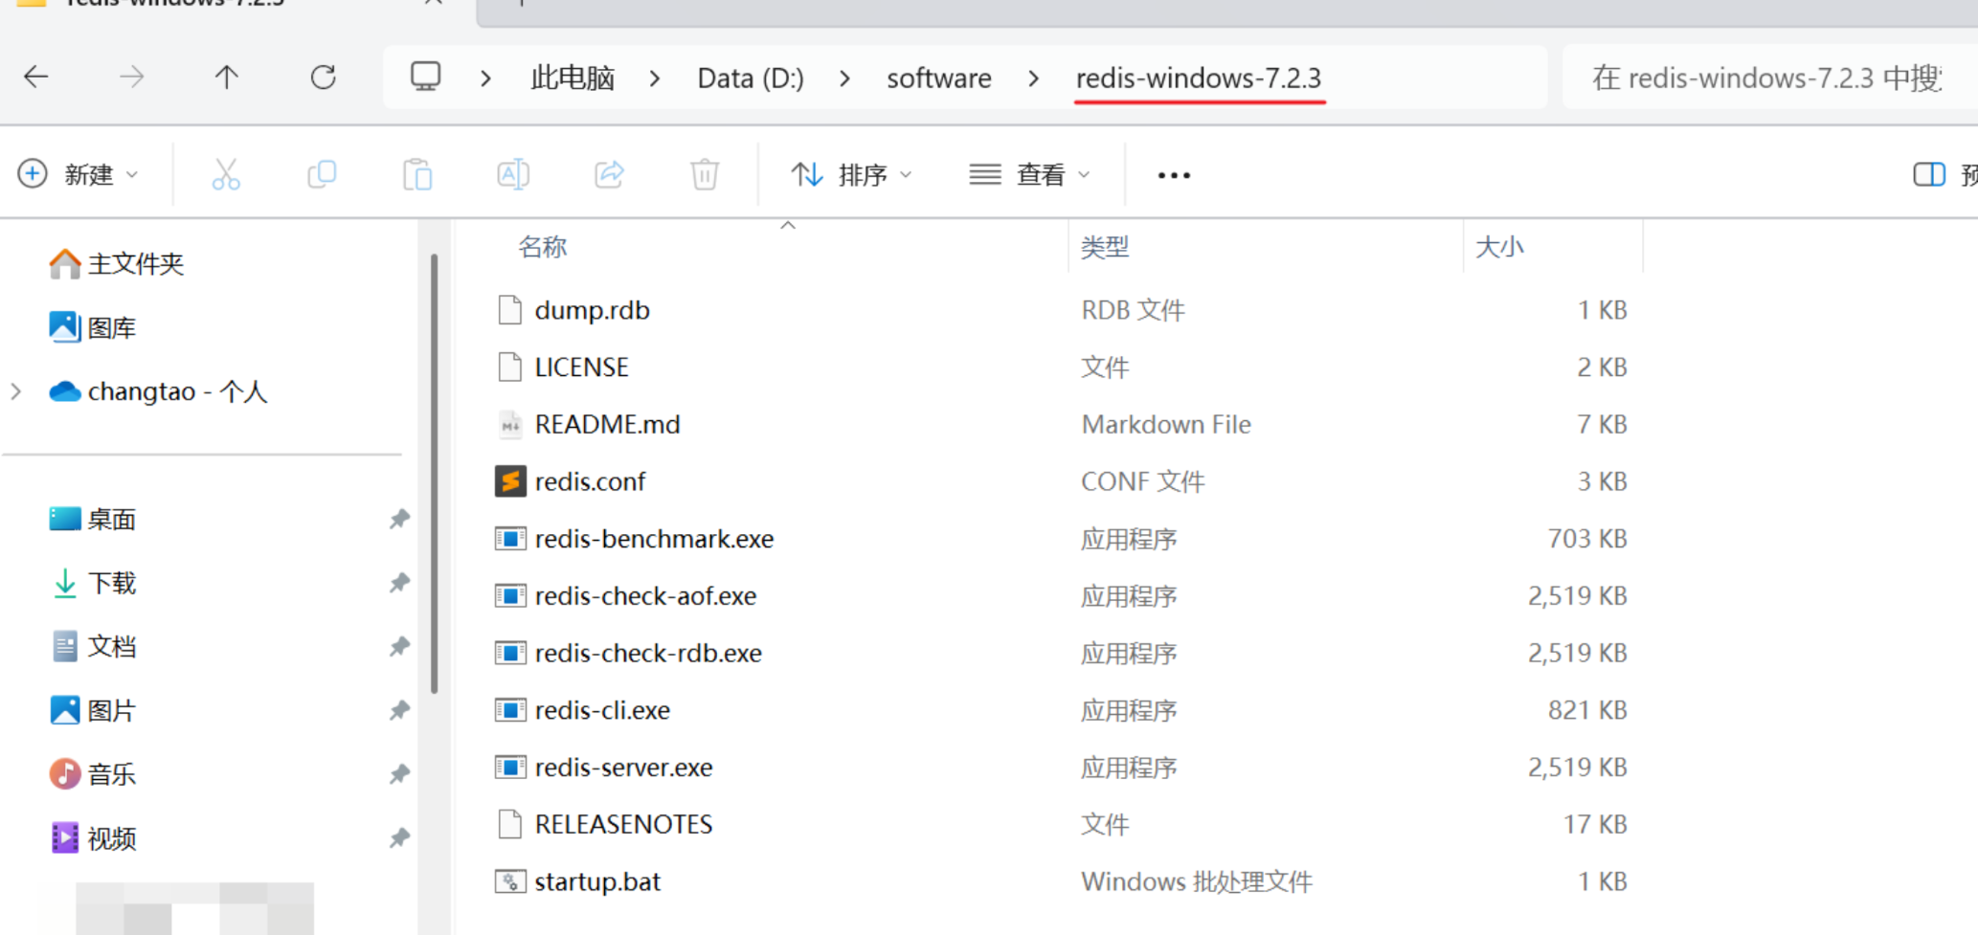The height and width of the screenshot is (935, 1978).
Task: Open 视频 in quick access
Action: pyautogui.click(x=92, y=838)
